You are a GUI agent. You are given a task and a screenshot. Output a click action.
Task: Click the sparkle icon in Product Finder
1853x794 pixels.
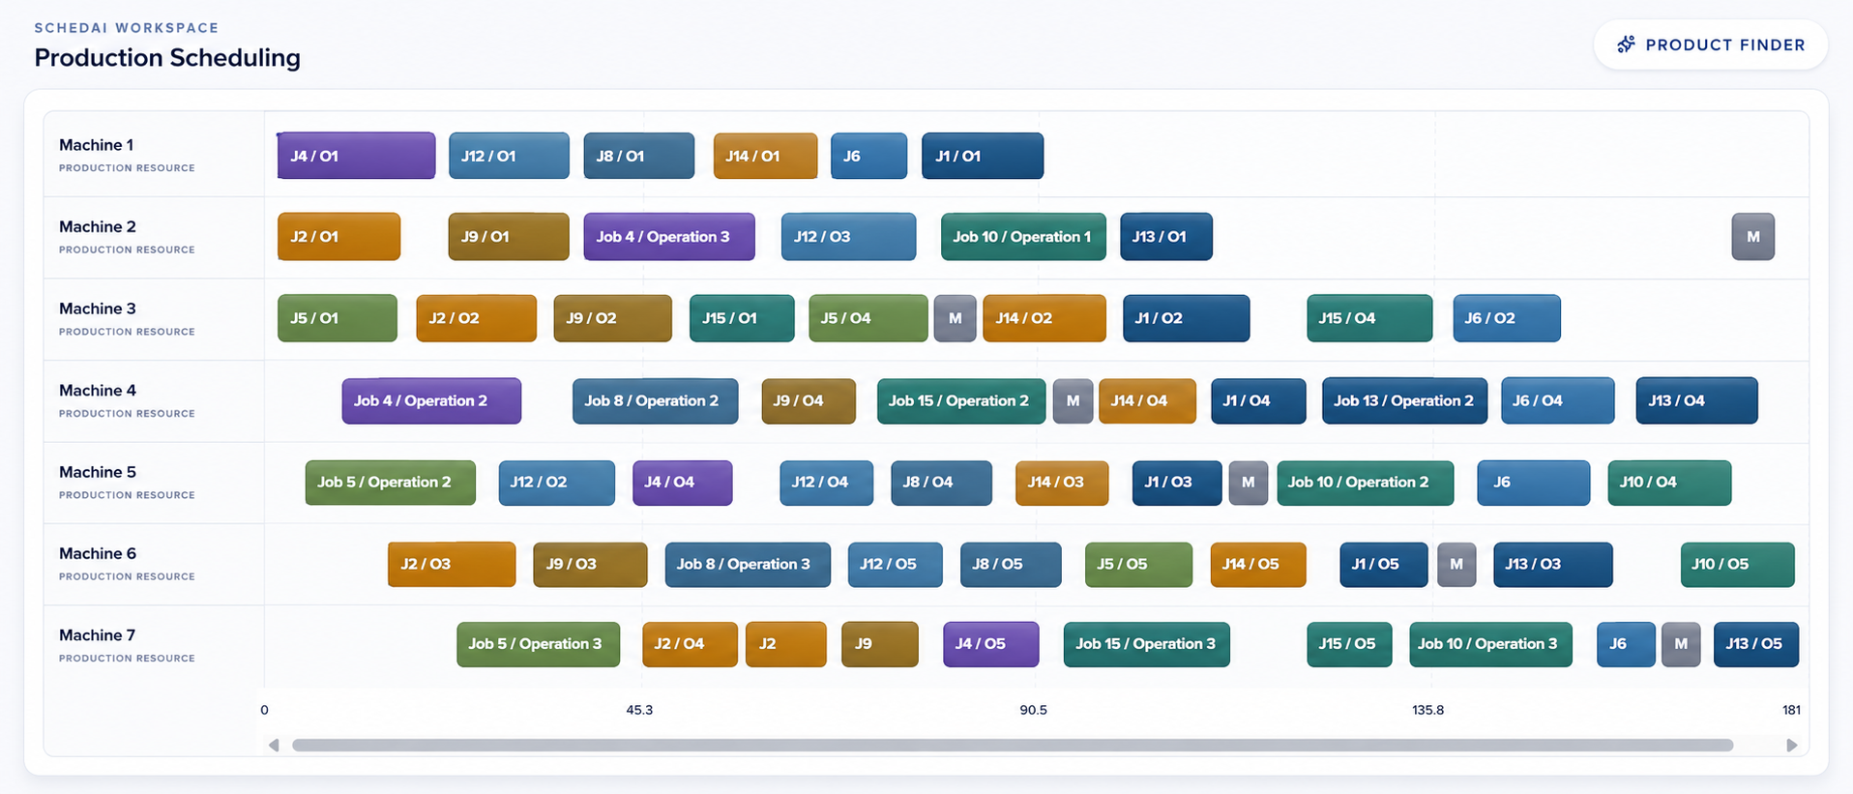pyautogui.click(x=1626, y=44)
